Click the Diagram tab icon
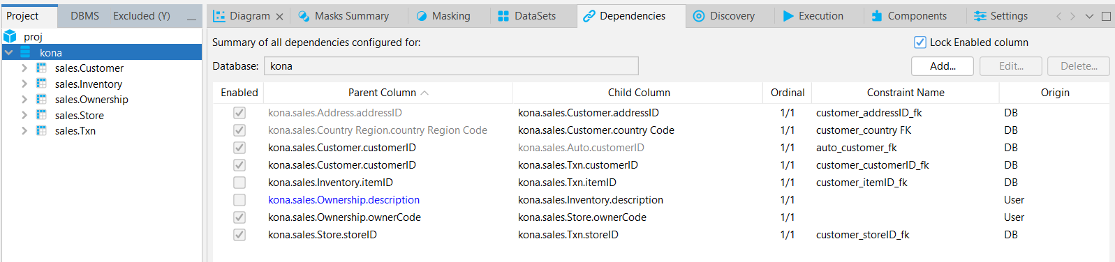Screen dimensions: 1115x262 [x=219, y=16]
